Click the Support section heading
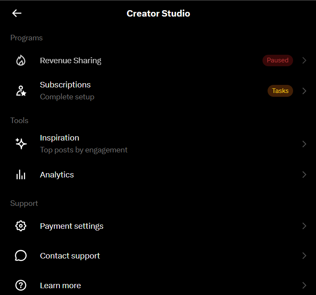 [24, 203]
